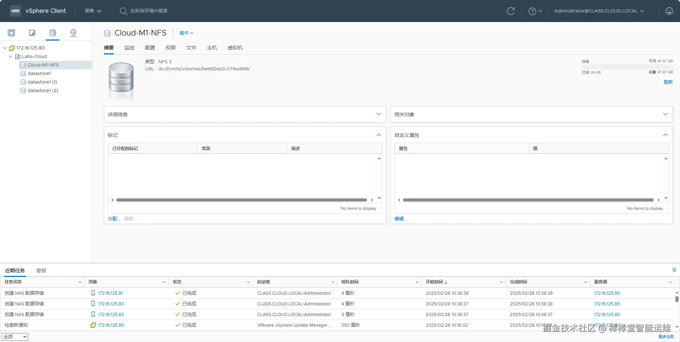Refresh the vSphere Client with the reload icon
The height and width of the screenshot is (342, 680).
click(511, 11)
